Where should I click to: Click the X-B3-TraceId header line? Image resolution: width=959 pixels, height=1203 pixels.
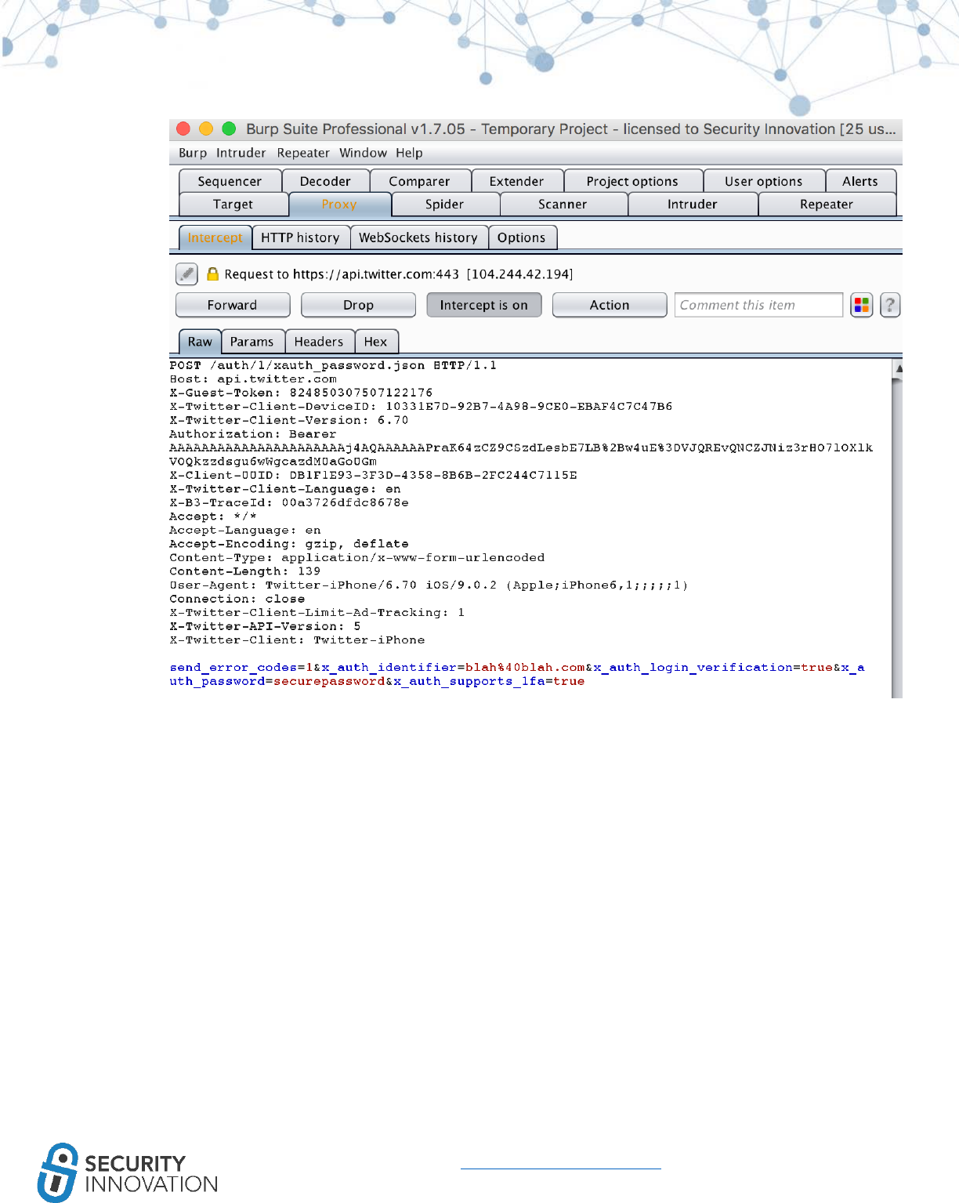click(x=289, y=502)
